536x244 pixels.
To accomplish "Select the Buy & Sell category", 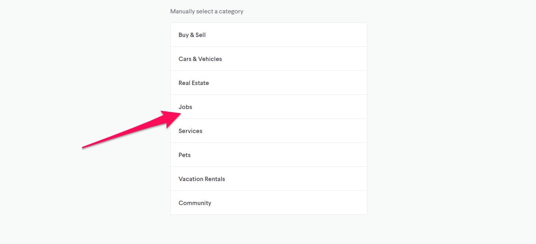I will [x=268, y=35].
